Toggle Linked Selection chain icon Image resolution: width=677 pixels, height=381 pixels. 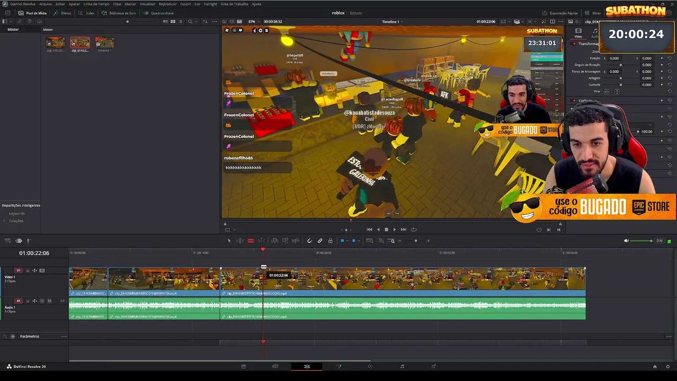[320, 241]
